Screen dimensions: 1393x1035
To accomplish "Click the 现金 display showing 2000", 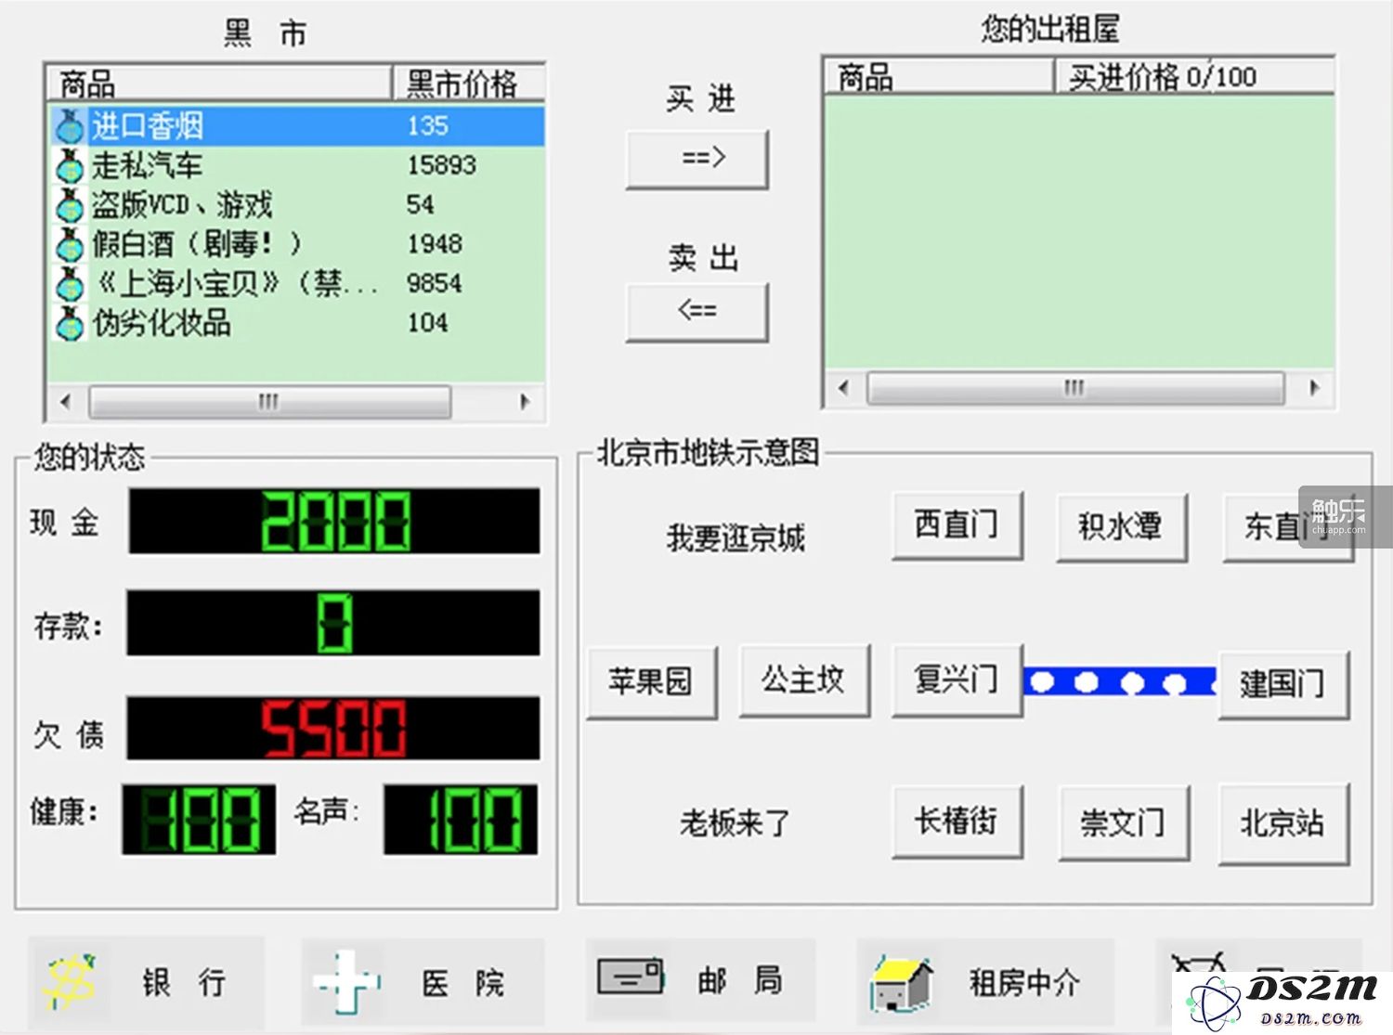I will (x=334, y=522).
